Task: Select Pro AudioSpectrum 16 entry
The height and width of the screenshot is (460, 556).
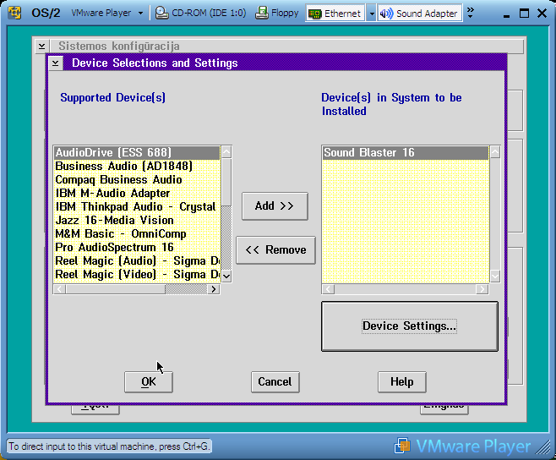Action: pos(137,248)
